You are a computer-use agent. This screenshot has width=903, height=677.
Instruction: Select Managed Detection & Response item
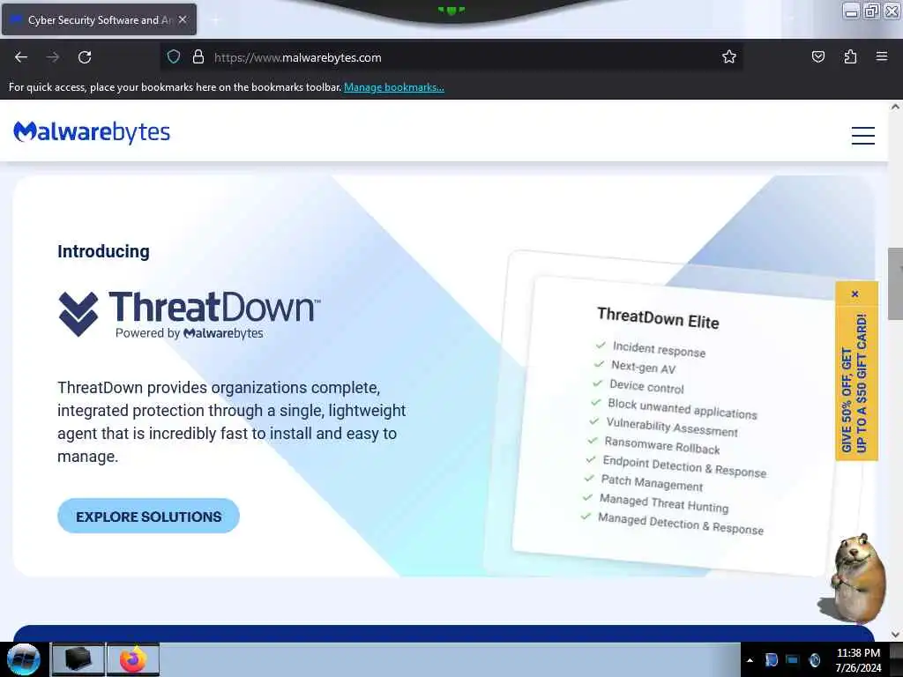point(681,524)
